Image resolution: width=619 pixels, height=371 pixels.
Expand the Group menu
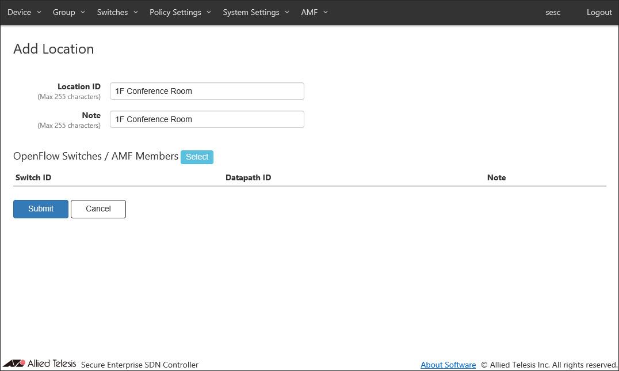68,12
